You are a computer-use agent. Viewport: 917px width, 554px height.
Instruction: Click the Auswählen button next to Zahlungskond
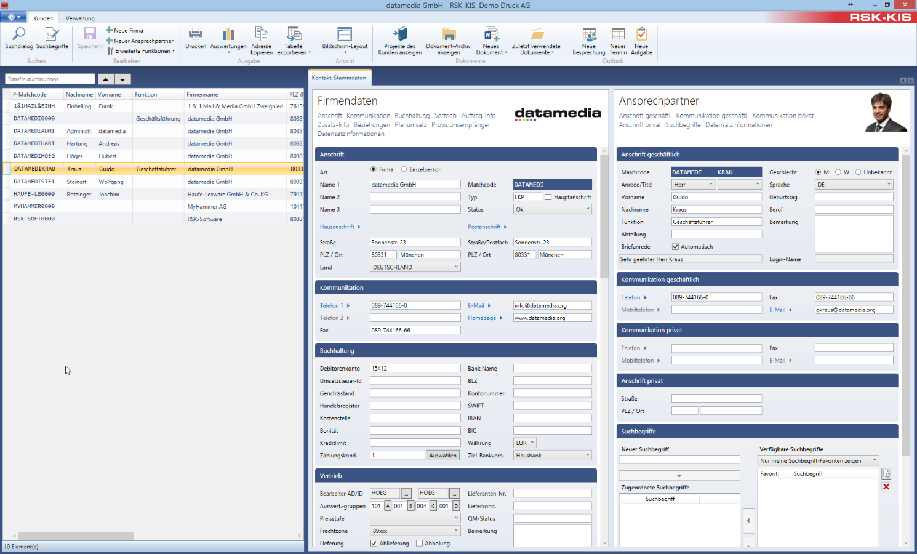(442, 455)
